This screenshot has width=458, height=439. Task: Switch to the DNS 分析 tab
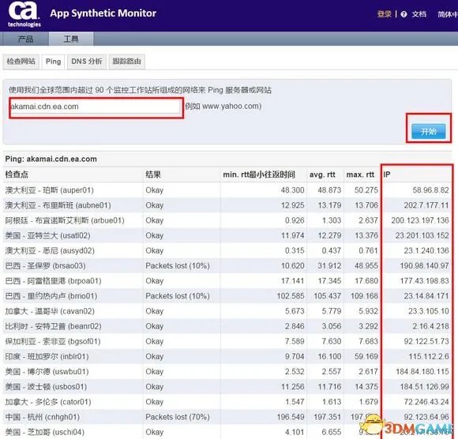(x=87, y=62)
